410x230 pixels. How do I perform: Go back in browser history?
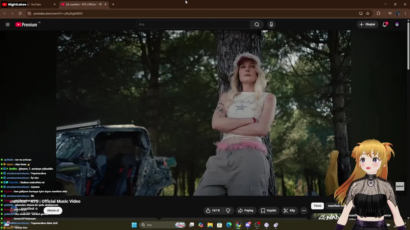[x=4, y=13]
